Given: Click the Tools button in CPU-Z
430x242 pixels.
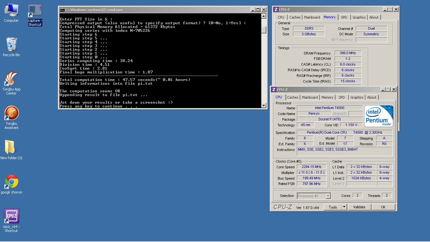Looking at the screenshot, I should coord(333,207).
